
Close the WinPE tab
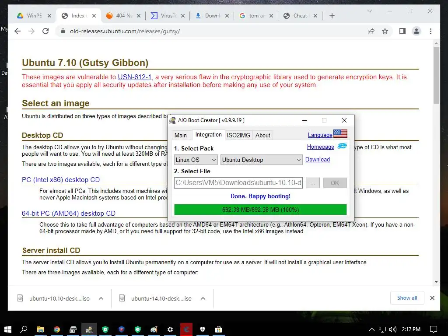49,16
